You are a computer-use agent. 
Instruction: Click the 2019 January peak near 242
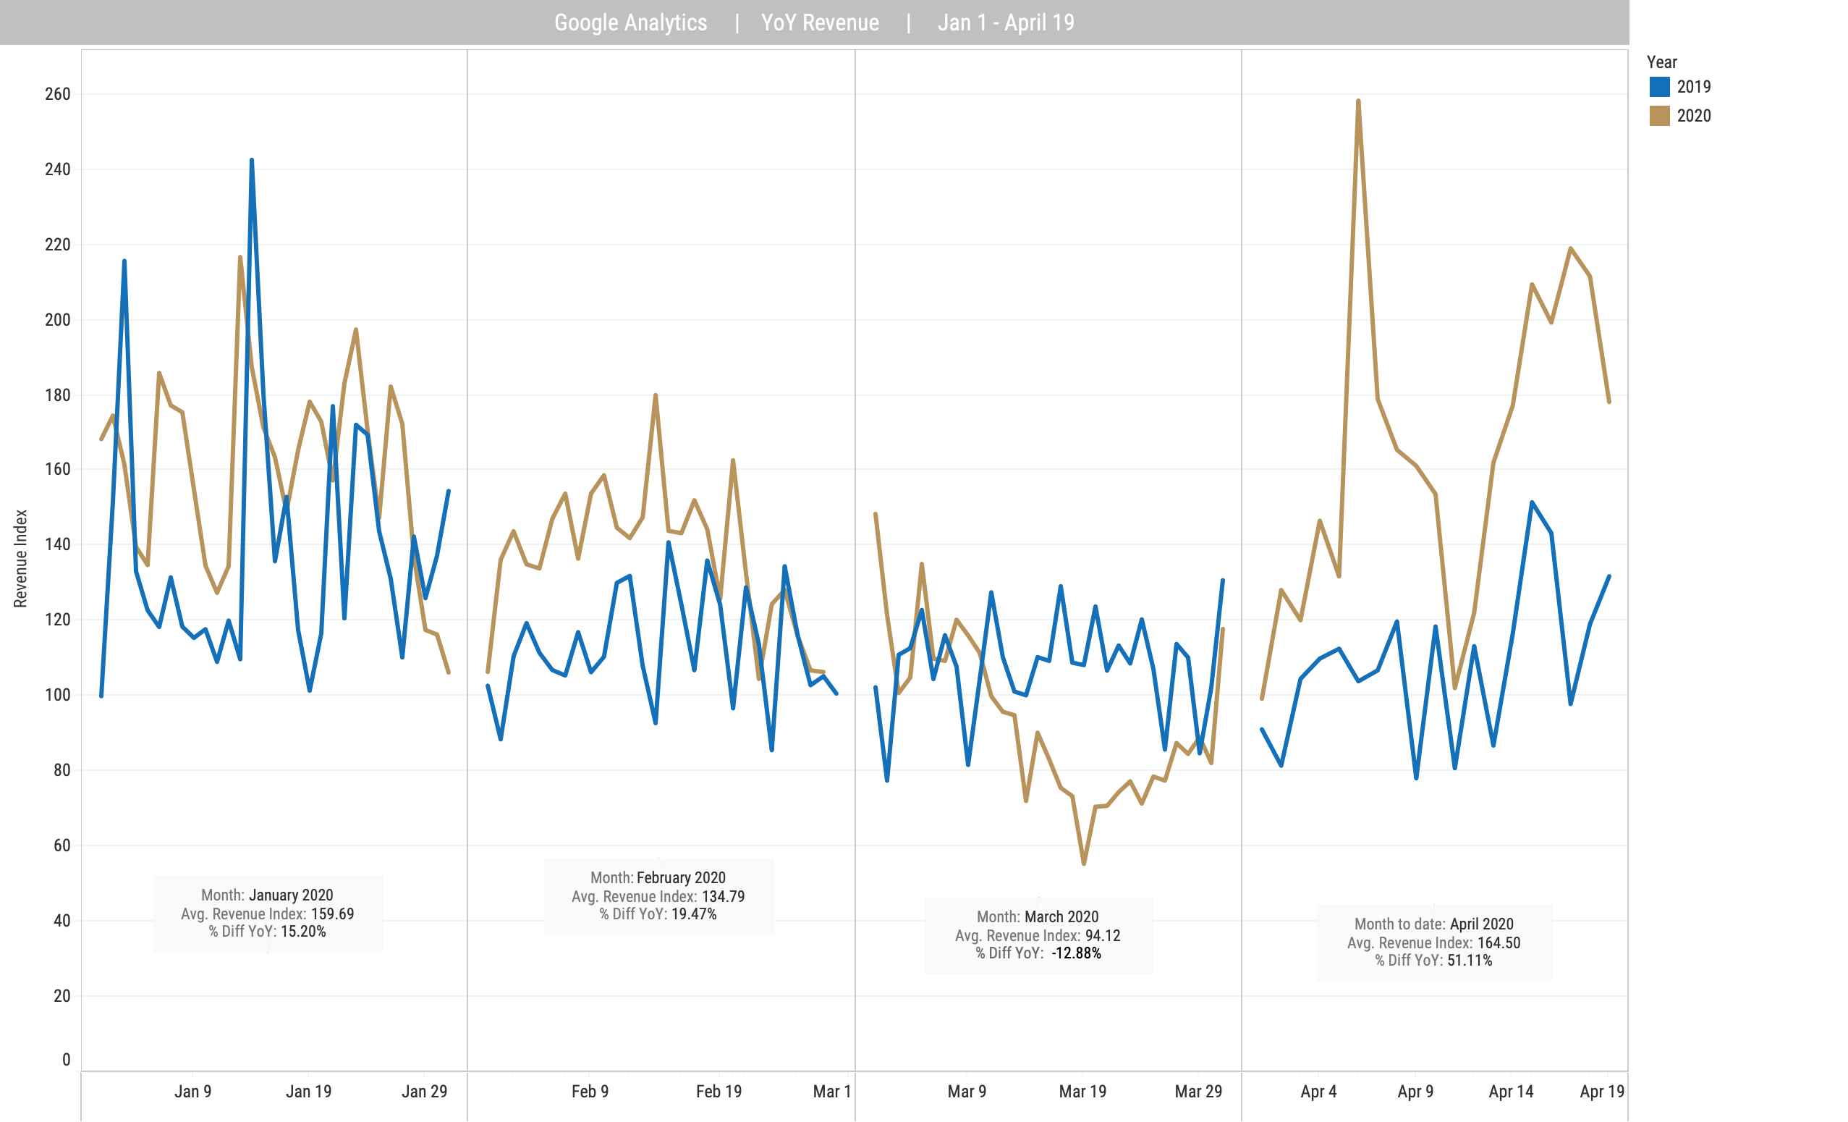pyautogui.click(x=251, y=160)
